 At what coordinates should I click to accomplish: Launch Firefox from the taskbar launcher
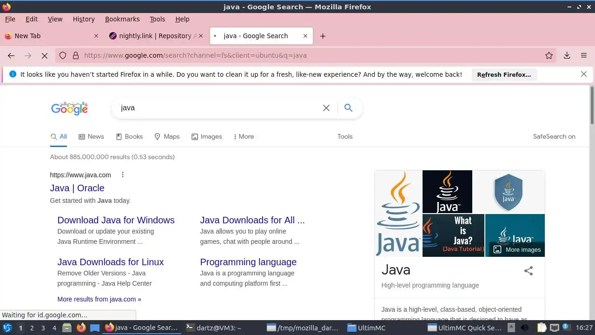coord(81,328)
